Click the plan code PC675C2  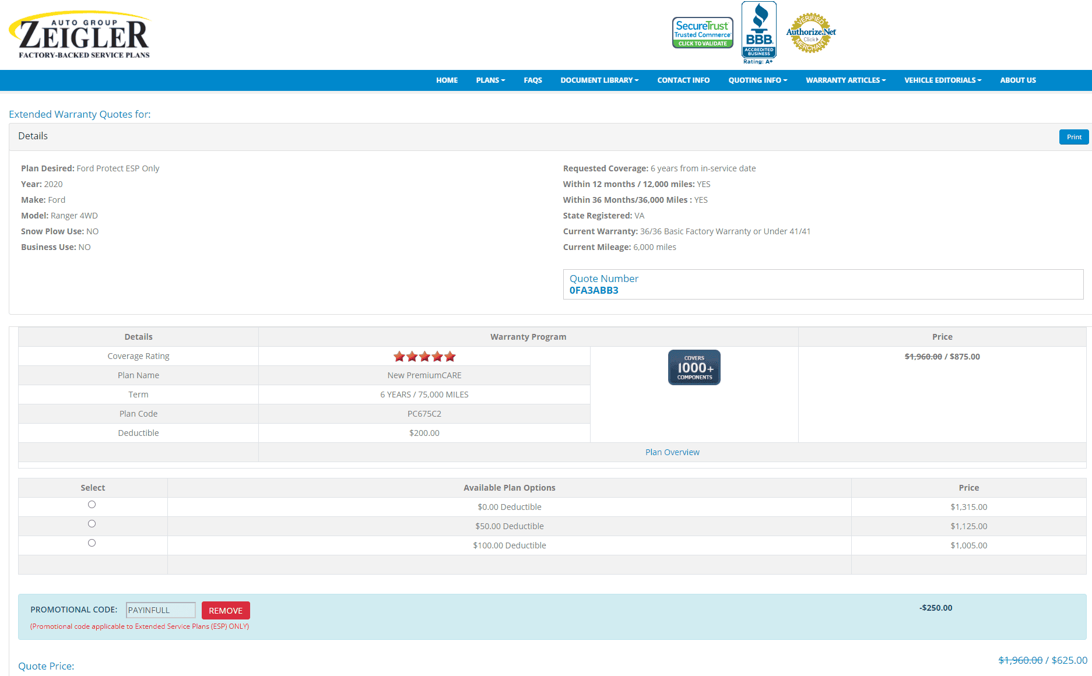pyautogui.click(x=424, y=414)
